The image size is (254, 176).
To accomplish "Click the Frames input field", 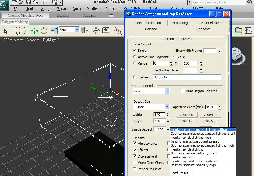I will pyautogui.click(x=187, y=77).
